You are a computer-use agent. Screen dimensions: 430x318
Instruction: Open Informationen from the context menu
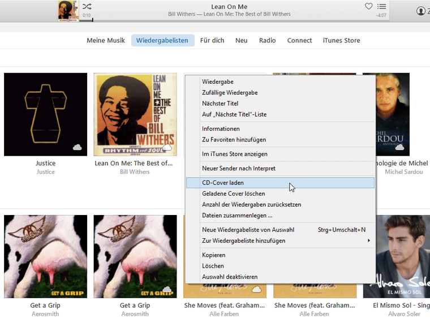click(x=280, y=128)
